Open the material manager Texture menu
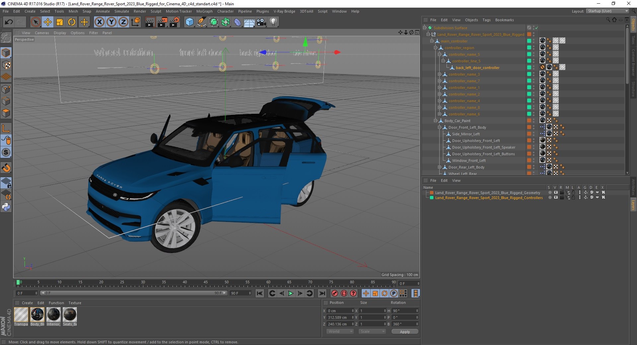637x345 pixels. (x=75, y=303)
